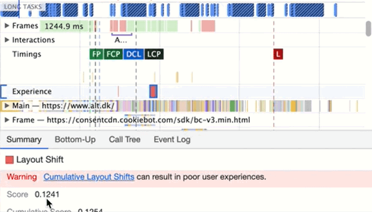Select the DCL timing marker
This screenshot has width=372, height=212.
tap(133, 54)
